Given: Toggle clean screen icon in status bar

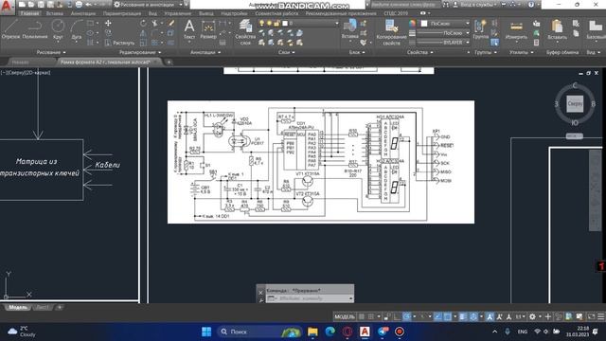Looking at the screenshot, I should tap(591, 316).
